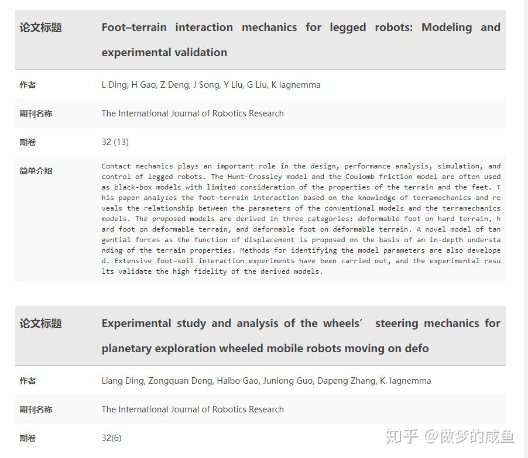This screenshot has width=528, height=458.
Task: Click the first '作者' label
Action: tap(28, 85)
